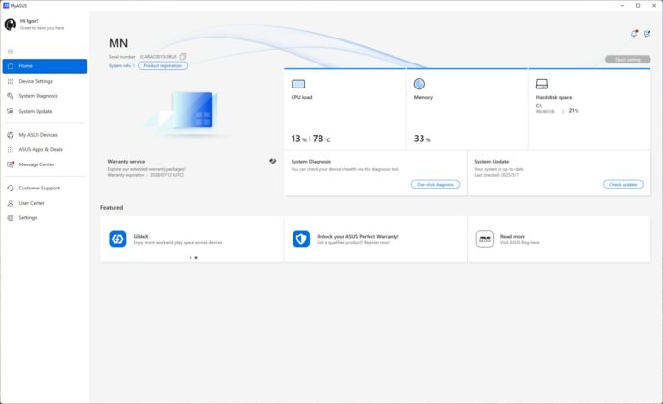
Task: Open Device Settings in the sidebar
Action: coord(44,81)
